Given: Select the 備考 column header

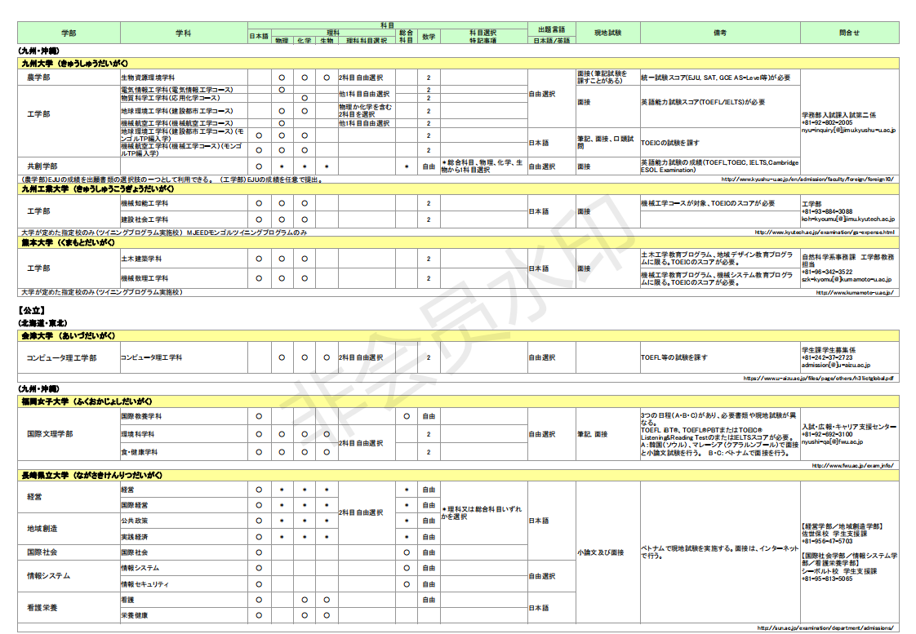Looking at the screenshot, I should click(x=720, y=33).
